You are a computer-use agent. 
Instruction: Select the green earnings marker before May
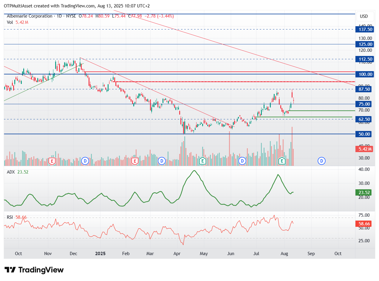pyautogui.click(x=202, y=161)
